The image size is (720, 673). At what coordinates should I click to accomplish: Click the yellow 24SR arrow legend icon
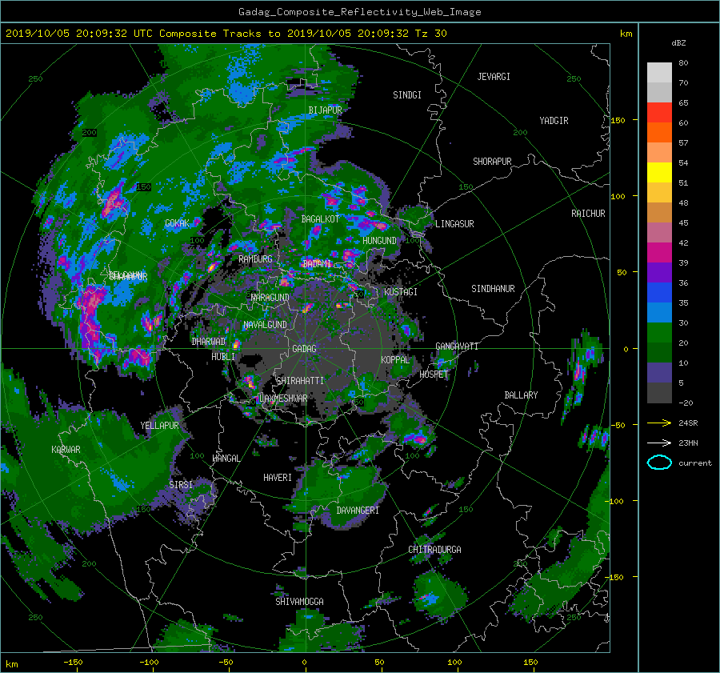pyautogui.click(x=659, y=423)
